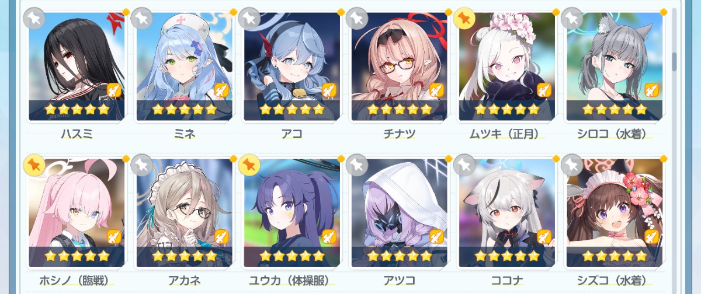Image resolution: width=701 pixels, height=294 pixels.
Task: Unpin the favorited ムツキ（正月） card
Action: (x=464, y=19)
